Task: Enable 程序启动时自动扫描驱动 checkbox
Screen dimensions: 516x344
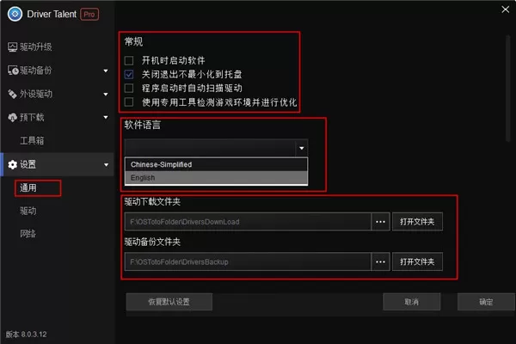Action: tap(129, 89)
